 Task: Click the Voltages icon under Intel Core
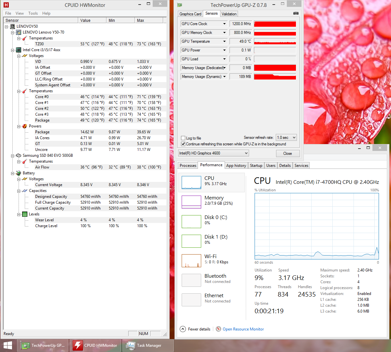(25, 56)
